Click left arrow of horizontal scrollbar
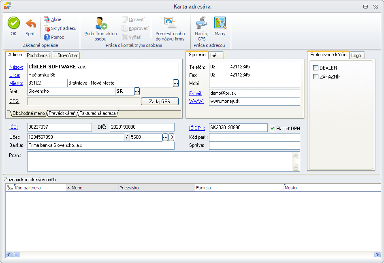 [9, 255]
